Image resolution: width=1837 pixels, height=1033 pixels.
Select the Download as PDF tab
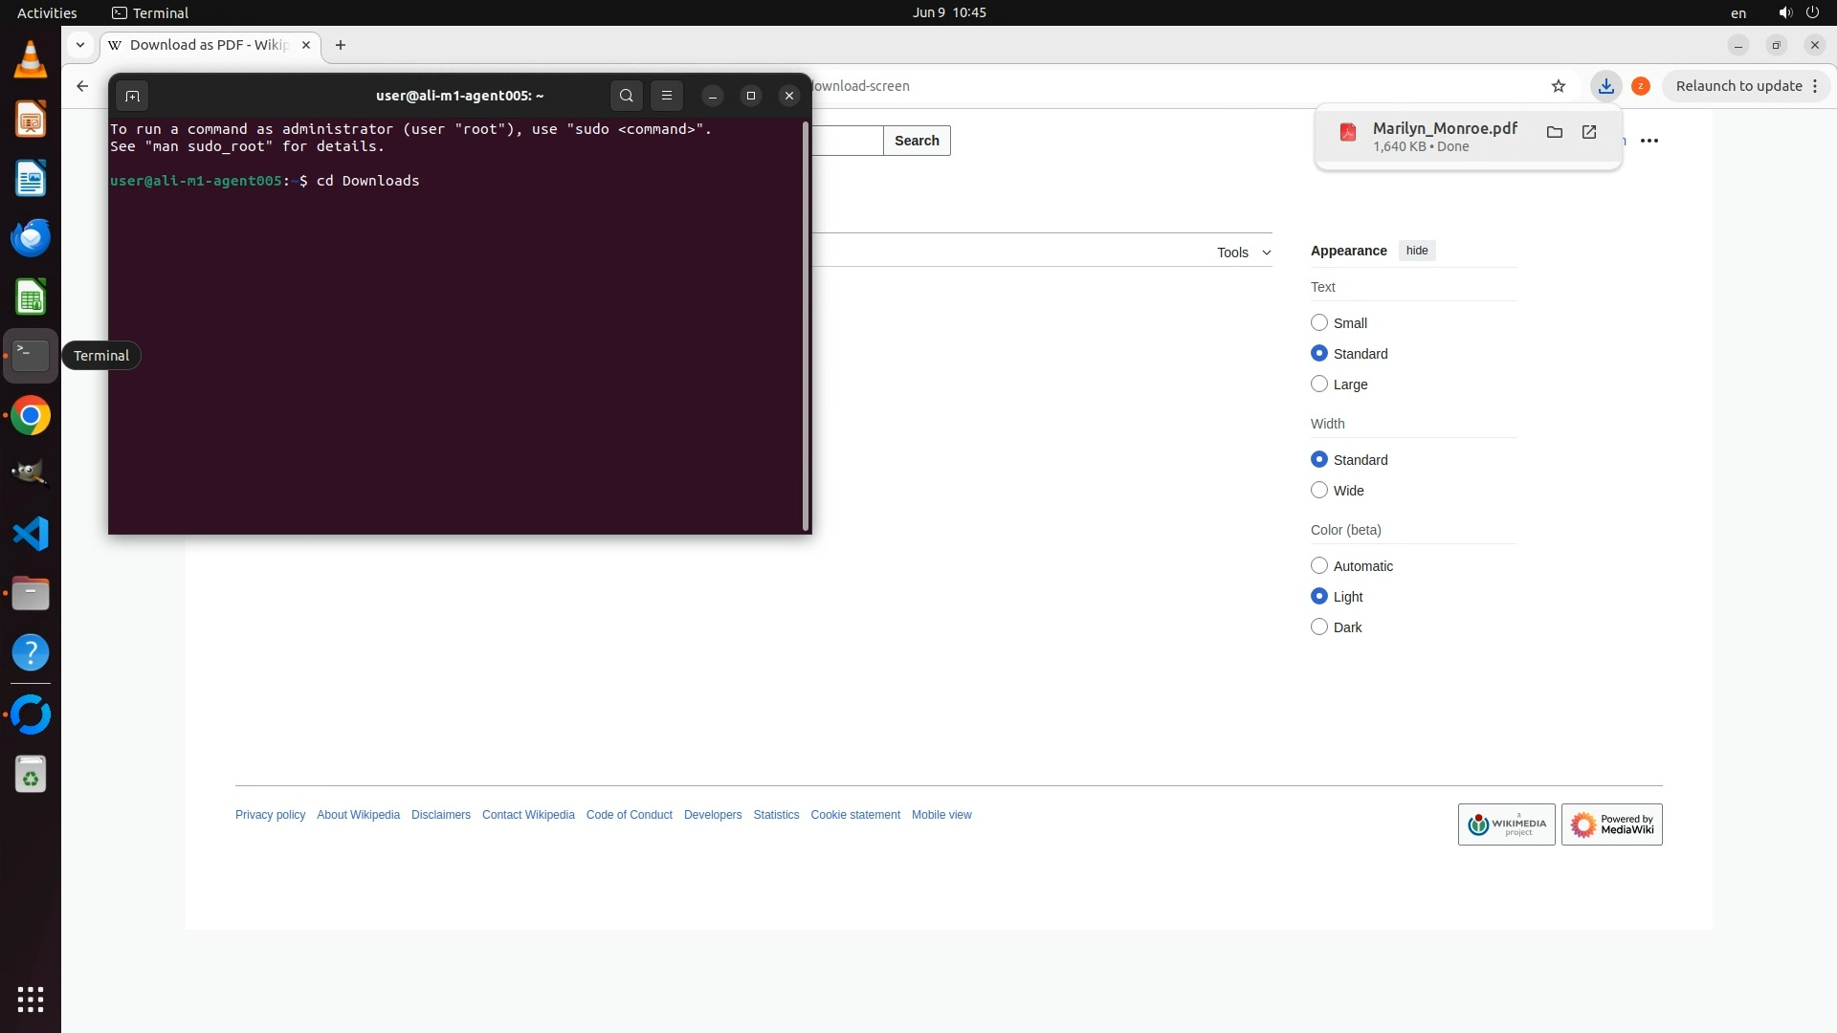click(x=209, y=45)
